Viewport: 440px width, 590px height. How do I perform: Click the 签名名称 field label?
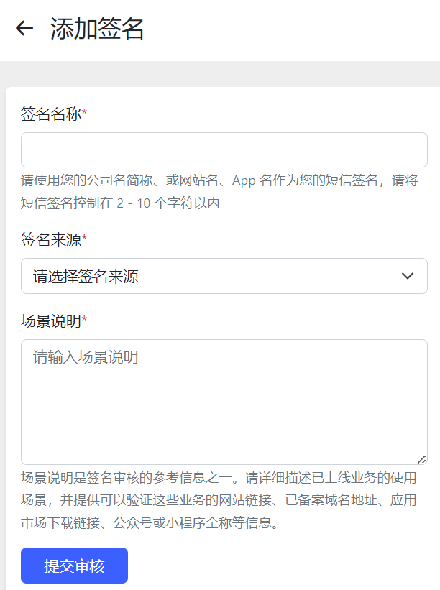[x=51, y=114]
